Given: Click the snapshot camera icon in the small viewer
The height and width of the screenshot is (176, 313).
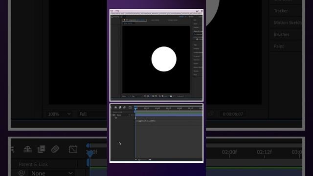Looking at the screenshot, I should click(x=171, y=96).
